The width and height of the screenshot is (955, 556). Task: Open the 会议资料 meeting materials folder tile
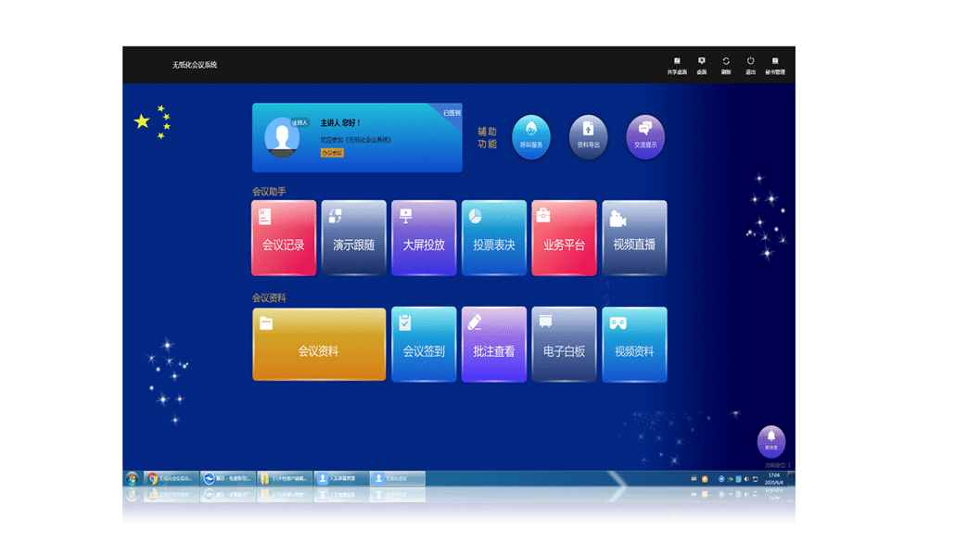(318, 345)
